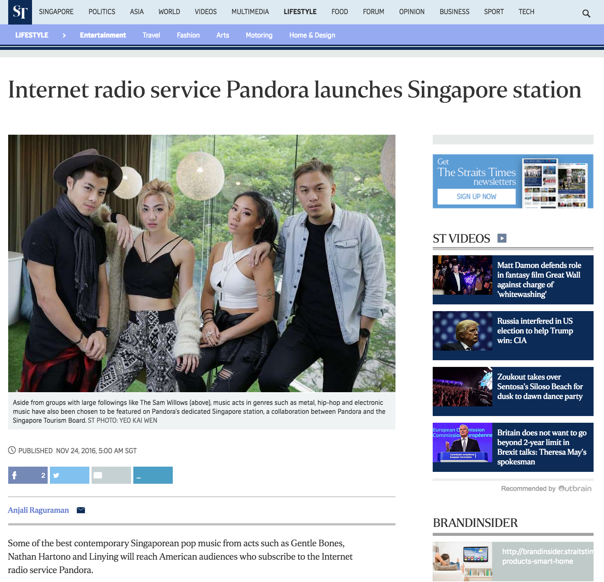Click the ST Videos play icon

502,238
